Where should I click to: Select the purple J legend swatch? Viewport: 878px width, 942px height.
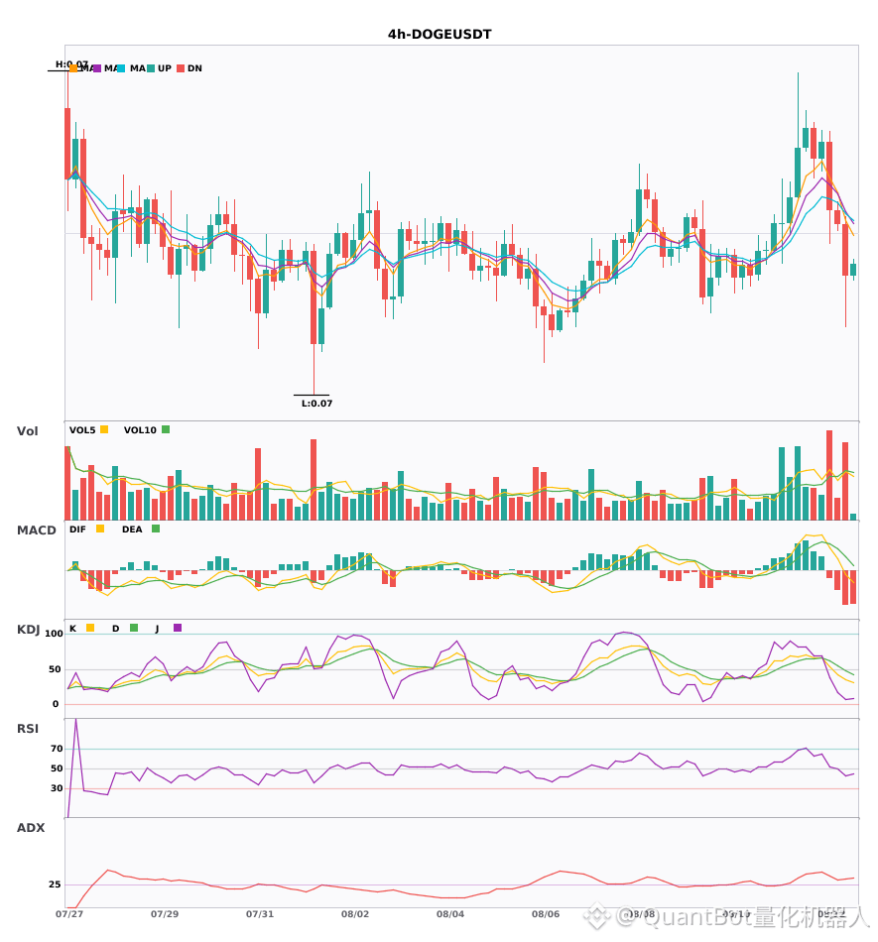click(x=178, y=628)
